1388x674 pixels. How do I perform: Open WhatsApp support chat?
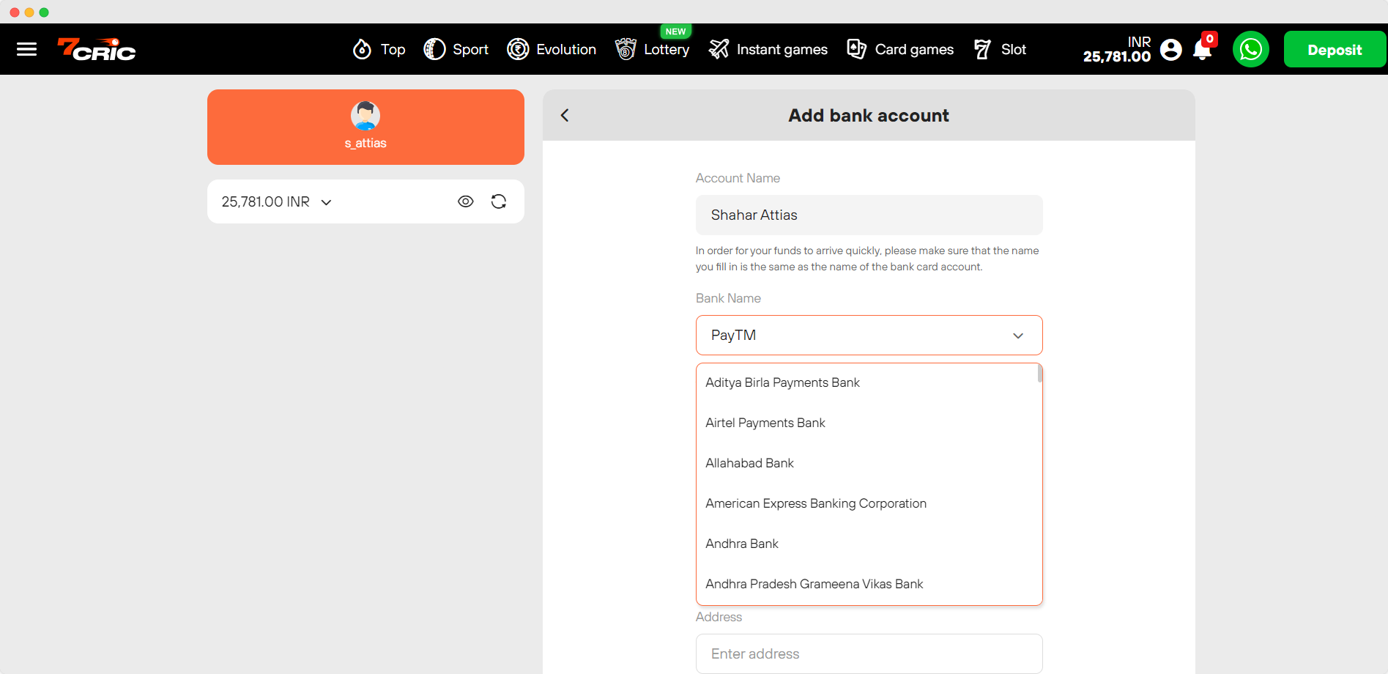point(1251,49)
